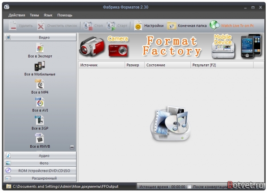Click the Старт toolbar icon
267x193 pixels.
point(111,26)
